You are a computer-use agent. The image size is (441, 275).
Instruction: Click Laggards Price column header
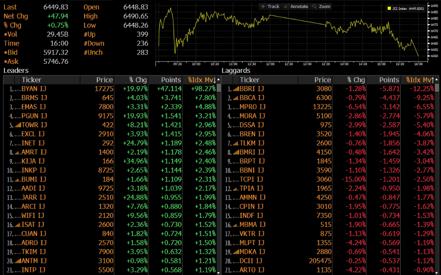coord(322,80)
